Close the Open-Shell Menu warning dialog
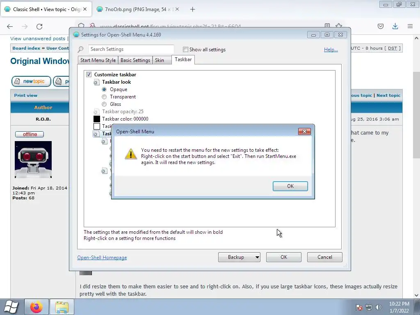Screen dimensions: 420x315 304,132
